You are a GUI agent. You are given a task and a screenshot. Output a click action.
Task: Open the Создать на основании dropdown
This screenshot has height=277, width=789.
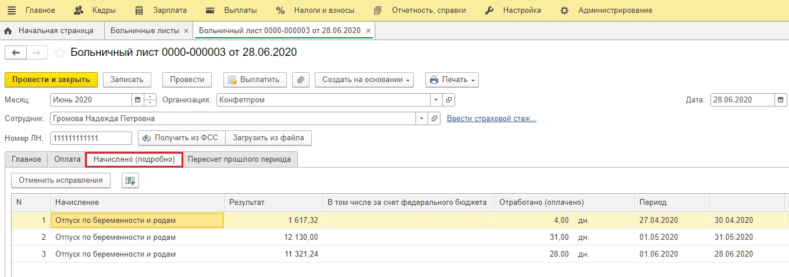pyautogui.click(x=364, y=80)
